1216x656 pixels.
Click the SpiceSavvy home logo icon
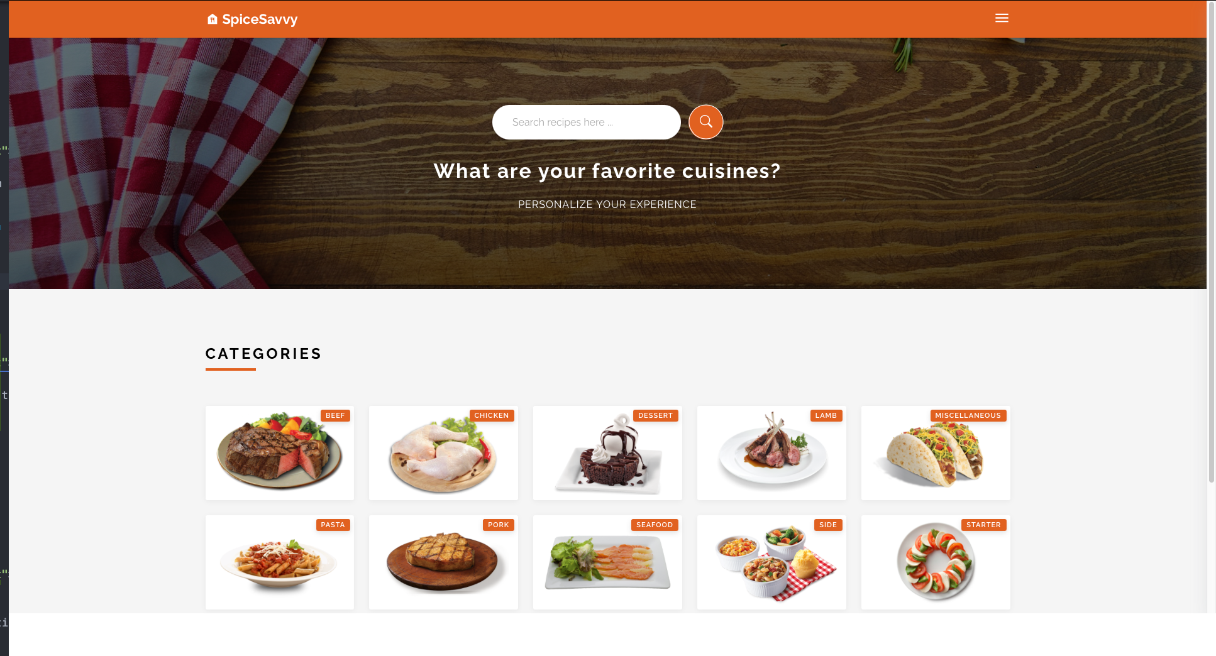(213, 19)
